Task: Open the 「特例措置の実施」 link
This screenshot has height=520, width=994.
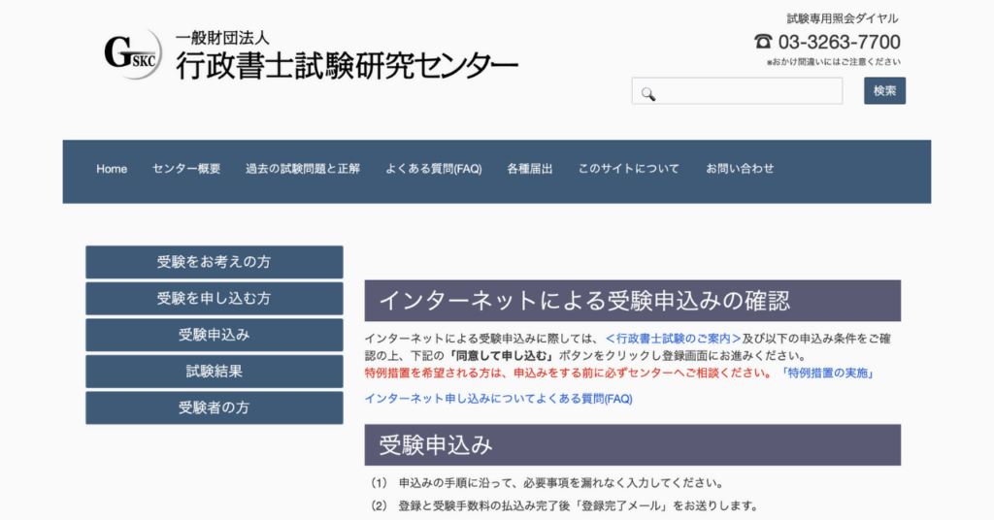Action: tap(827, 373)
